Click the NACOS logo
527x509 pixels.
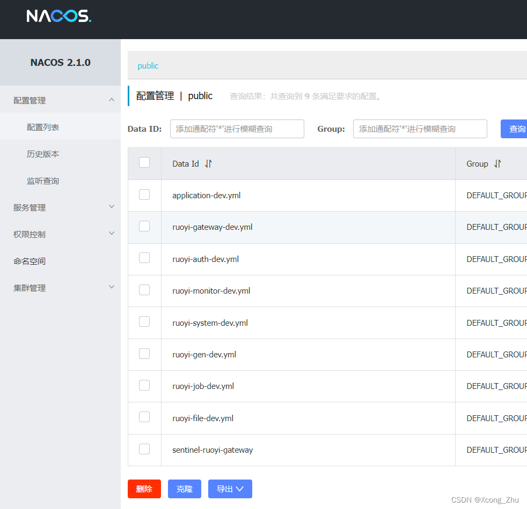(59, 16)
